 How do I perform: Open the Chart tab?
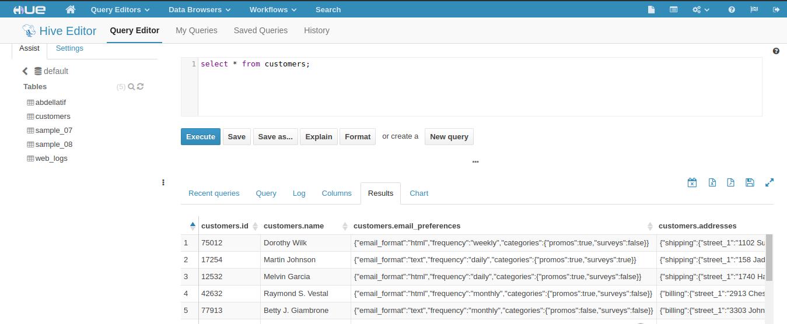point(419,193)
